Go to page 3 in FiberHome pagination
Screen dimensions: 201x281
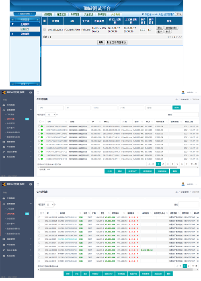(168, 164)
